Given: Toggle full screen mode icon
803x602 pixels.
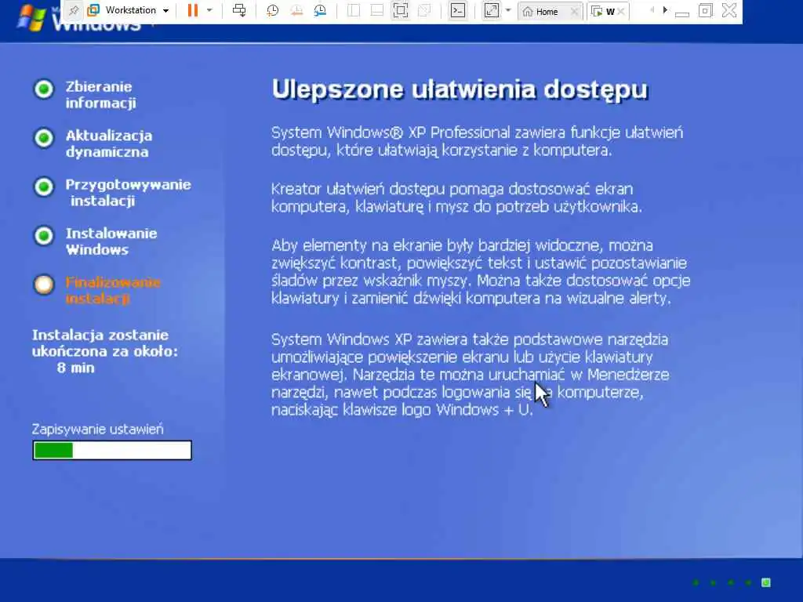Looking at the screenshot, I should tap(401, 10).
